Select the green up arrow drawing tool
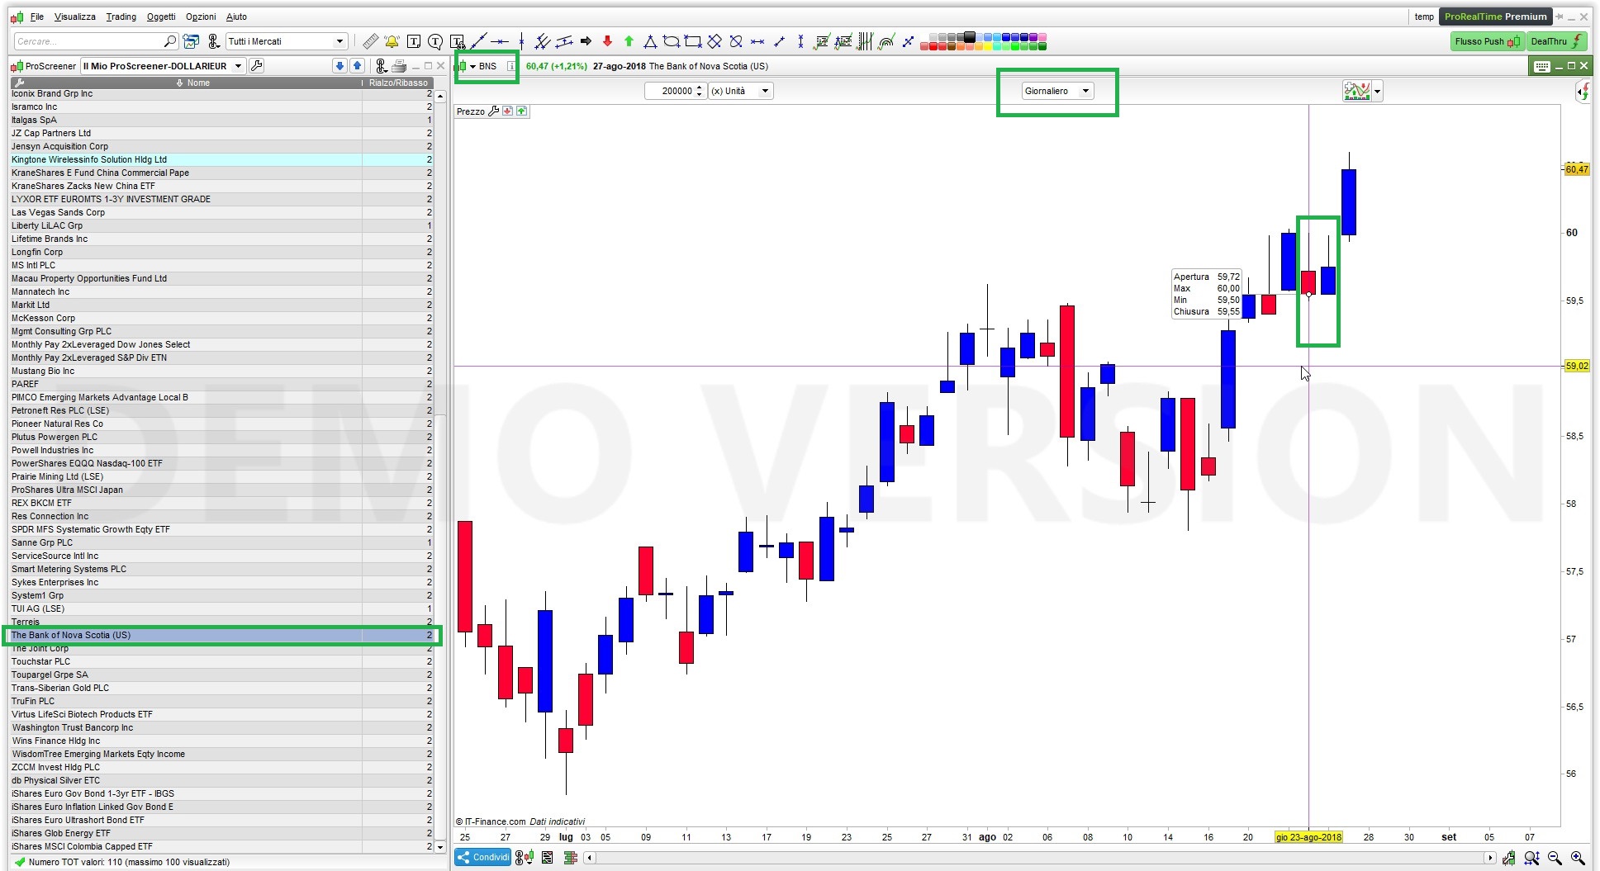Screen dimensions: 1600x871 pyautogui.click(x=629, y=41)
